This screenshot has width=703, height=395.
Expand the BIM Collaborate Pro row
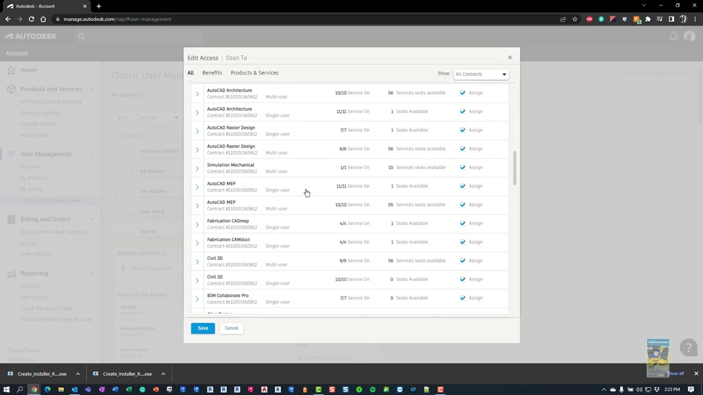click(197, 299)
